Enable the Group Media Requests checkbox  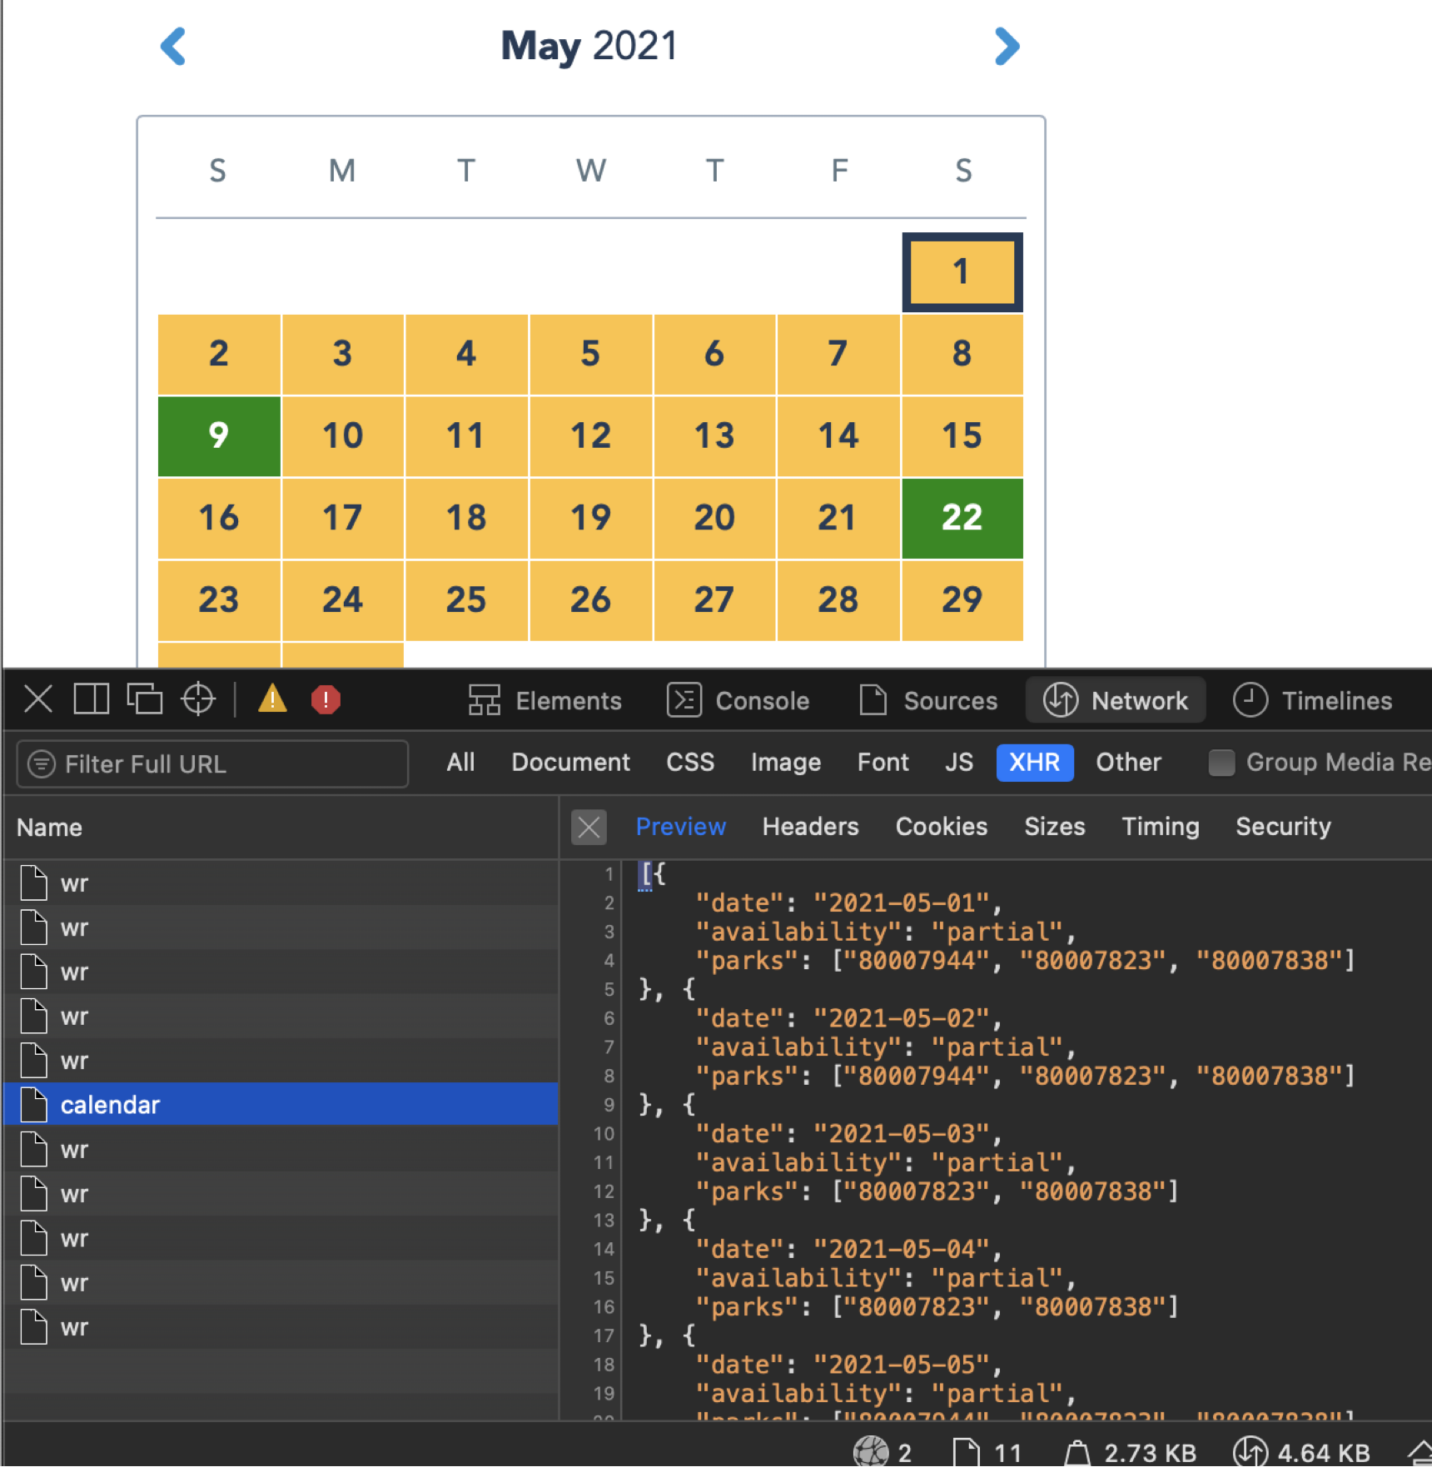[1221, 763]
